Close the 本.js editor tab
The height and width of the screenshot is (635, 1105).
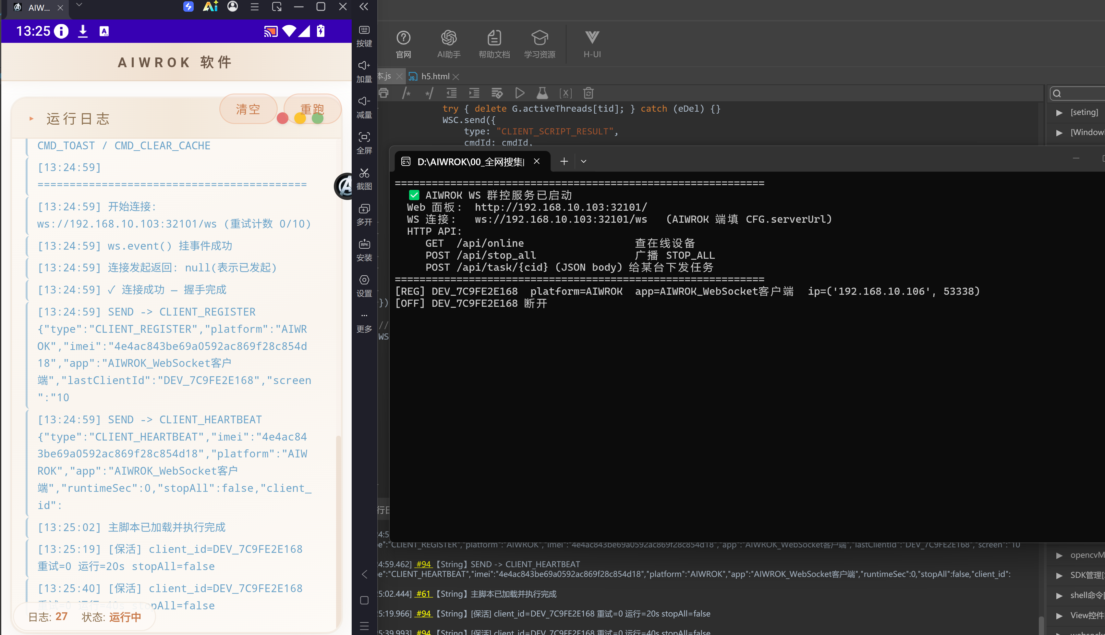399,76
